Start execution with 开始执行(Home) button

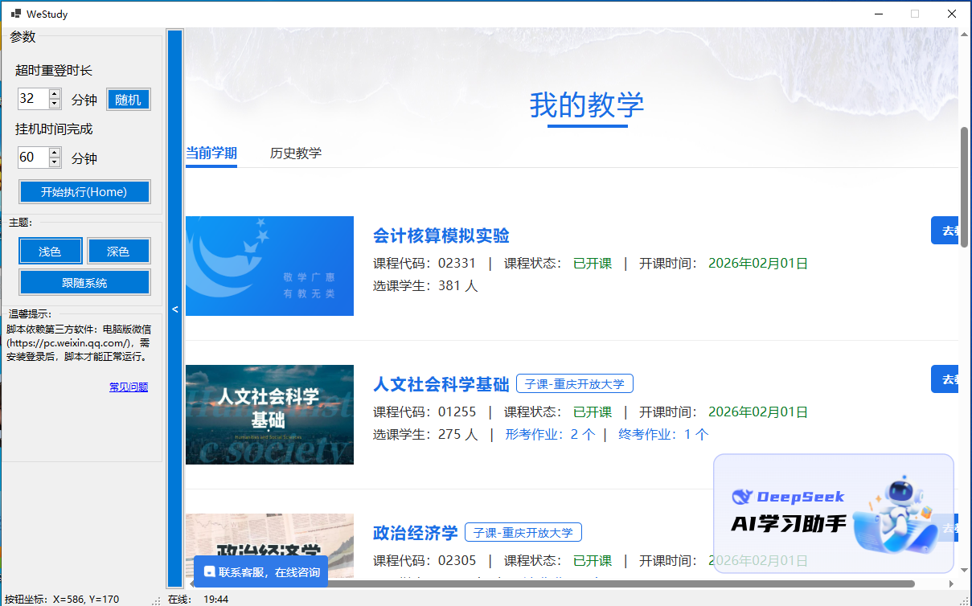click(84, 192)
